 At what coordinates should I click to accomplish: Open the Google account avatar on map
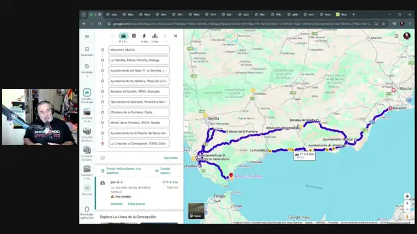click(x=407, y=36)
